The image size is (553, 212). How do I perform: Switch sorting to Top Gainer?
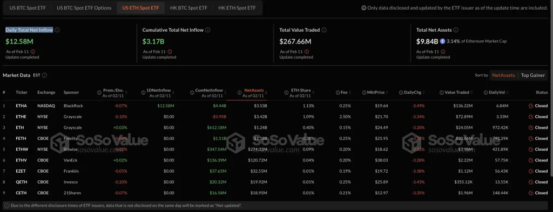[x=532, y=75]
